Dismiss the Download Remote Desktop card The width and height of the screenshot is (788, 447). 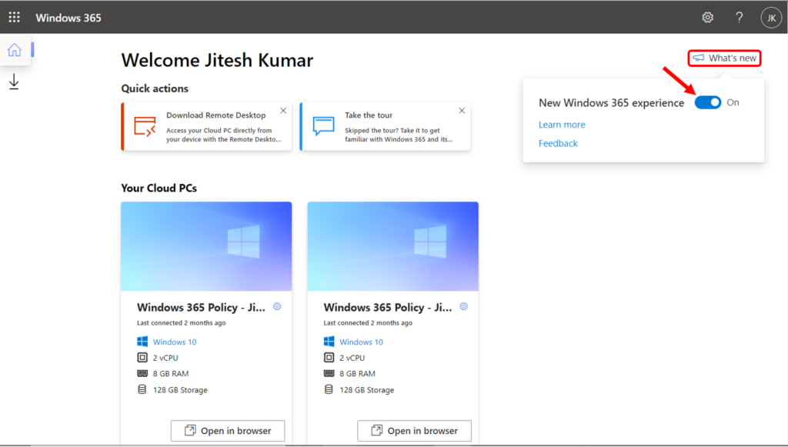point(283,111)
